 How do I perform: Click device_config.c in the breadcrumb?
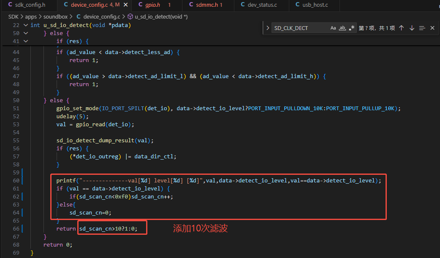102,16
